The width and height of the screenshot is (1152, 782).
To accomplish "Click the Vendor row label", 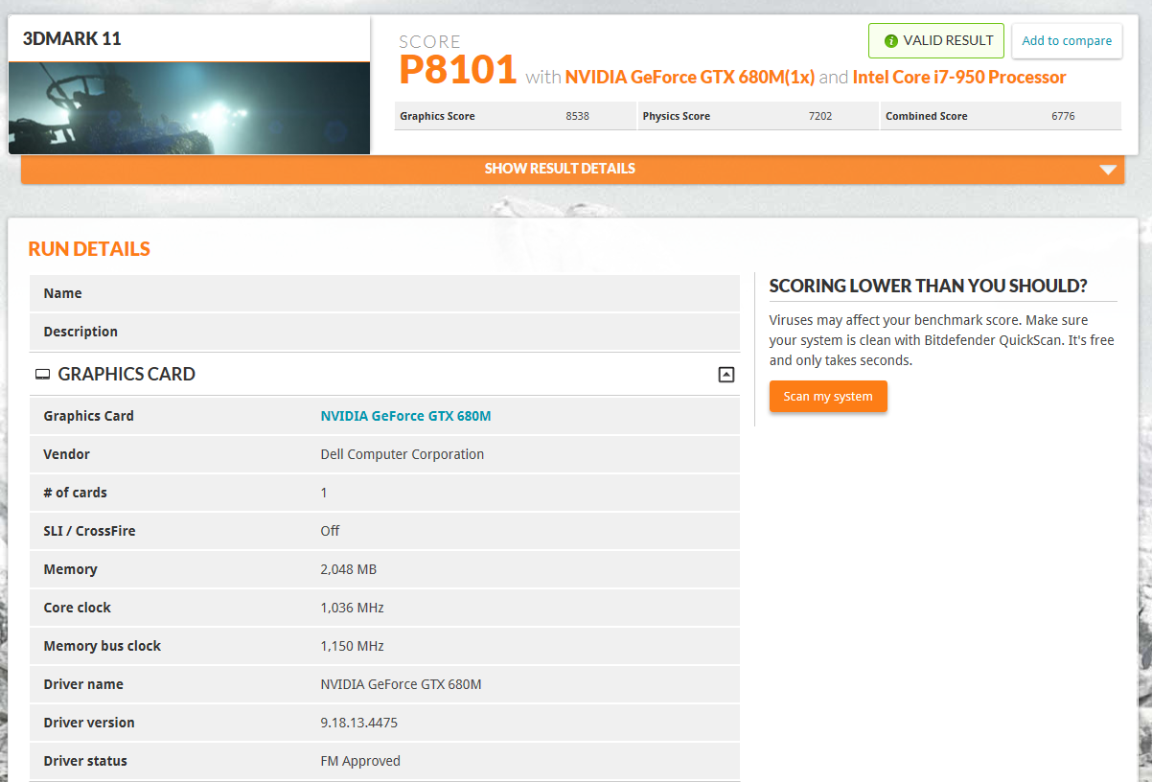I will (x=66, y=454).
